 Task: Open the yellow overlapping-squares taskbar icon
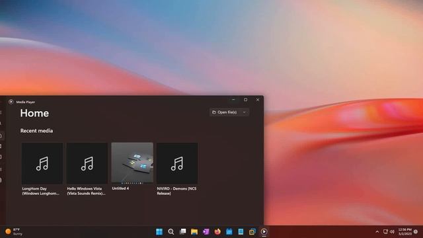coord(252,231)
